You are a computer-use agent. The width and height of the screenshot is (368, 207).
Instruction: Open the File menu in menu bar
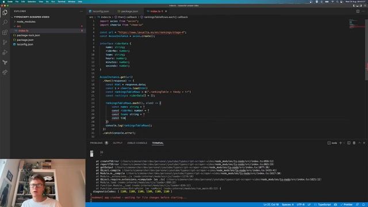(17, 2)
